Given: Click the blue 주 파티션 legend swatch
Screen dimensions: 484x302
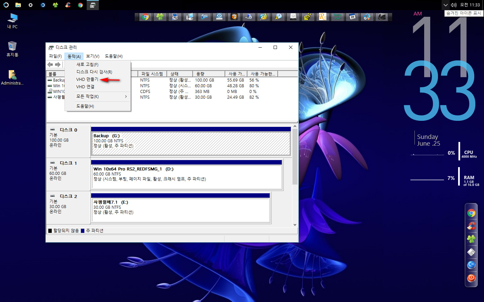Looking at the screenshot, I should [83, 231].
